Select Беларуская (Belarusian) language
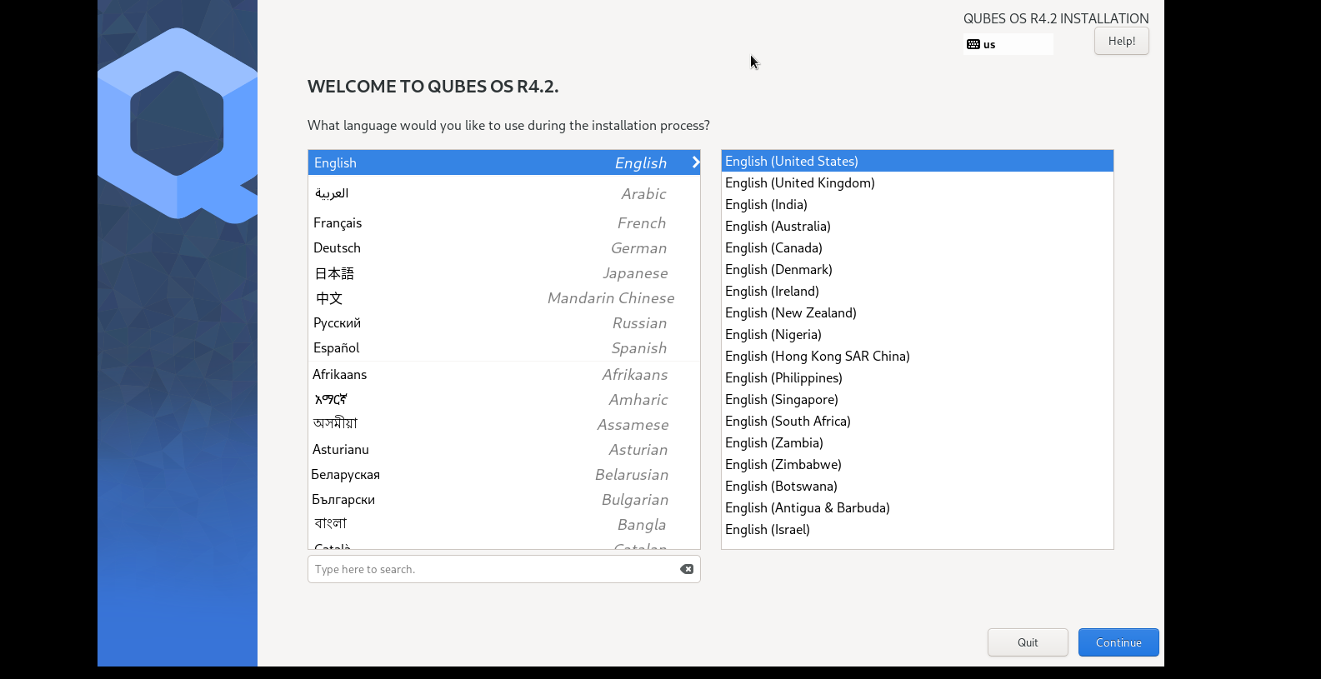Screen dimensions: 1321x679 504,475
